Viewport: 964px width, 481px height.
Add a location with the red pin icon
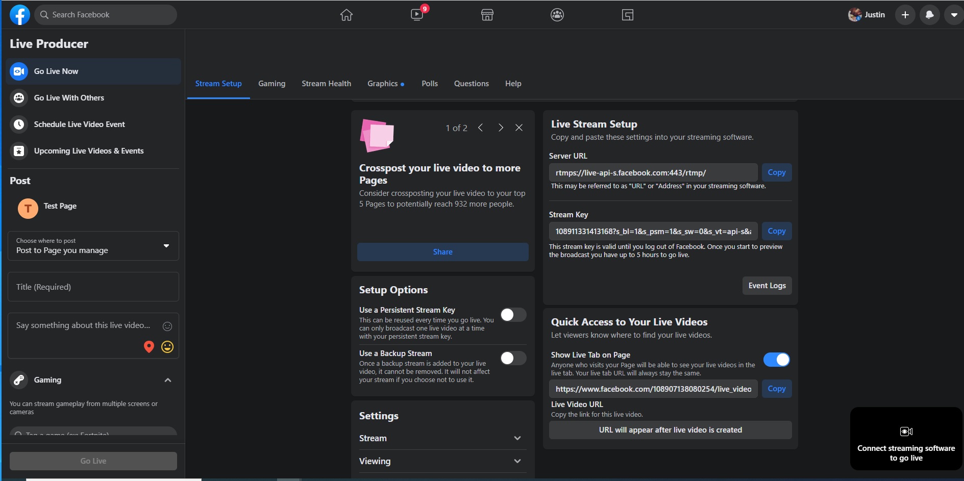149,347
